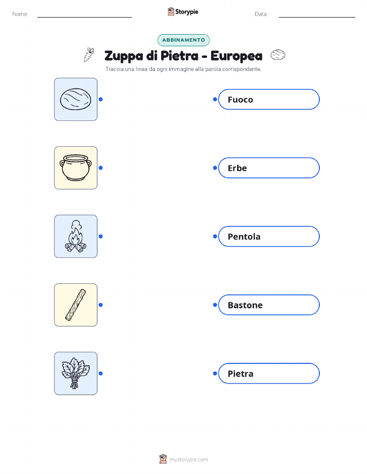The width and height of the screenshot is (367, 474).
Task: Click the stone picture tile
Action: pyautogui.click(x=76, y=99)
